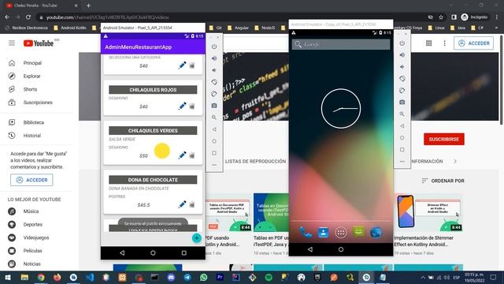Screen dimensions: 504x284
Task: Click the YouTube logo
Action: coord(39,43)
